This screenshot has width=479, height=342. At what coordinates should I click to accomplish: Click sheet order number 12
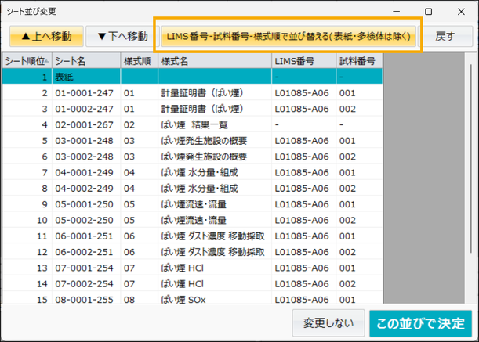coord(42,252)
